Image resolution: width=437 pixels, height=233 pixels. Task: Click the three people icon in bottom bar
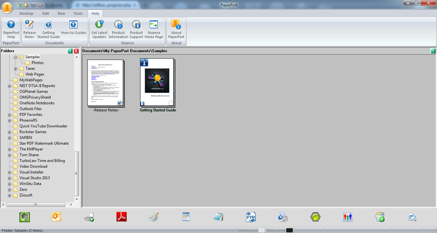[x=348, y=217]
